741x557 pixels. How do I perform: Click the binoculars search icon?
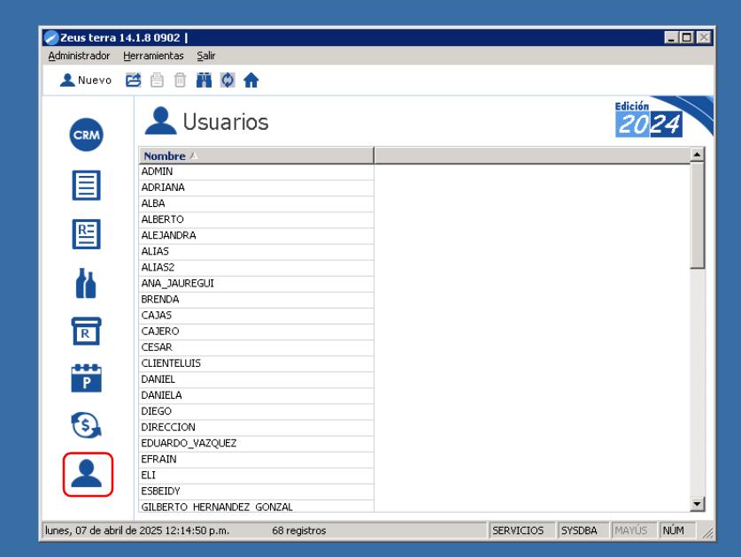pos(205,80)
